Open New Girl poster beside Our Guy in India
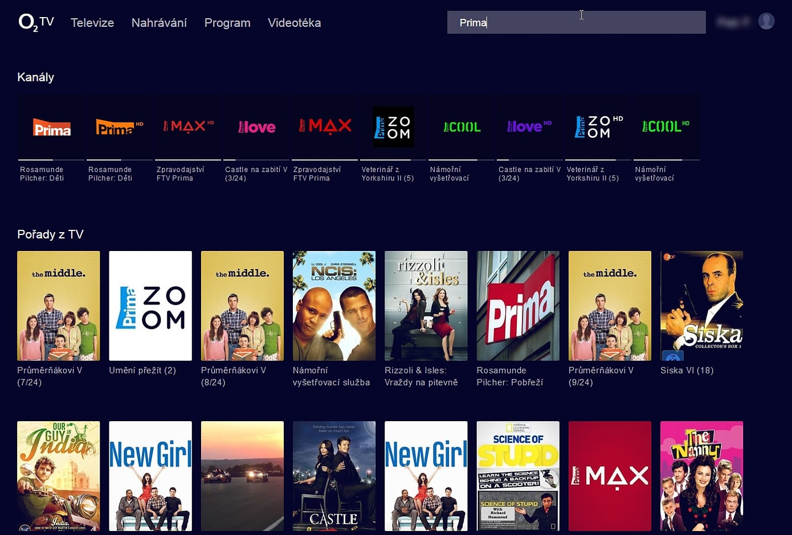This screenshot has width=792, height=535. coord(150,476)
